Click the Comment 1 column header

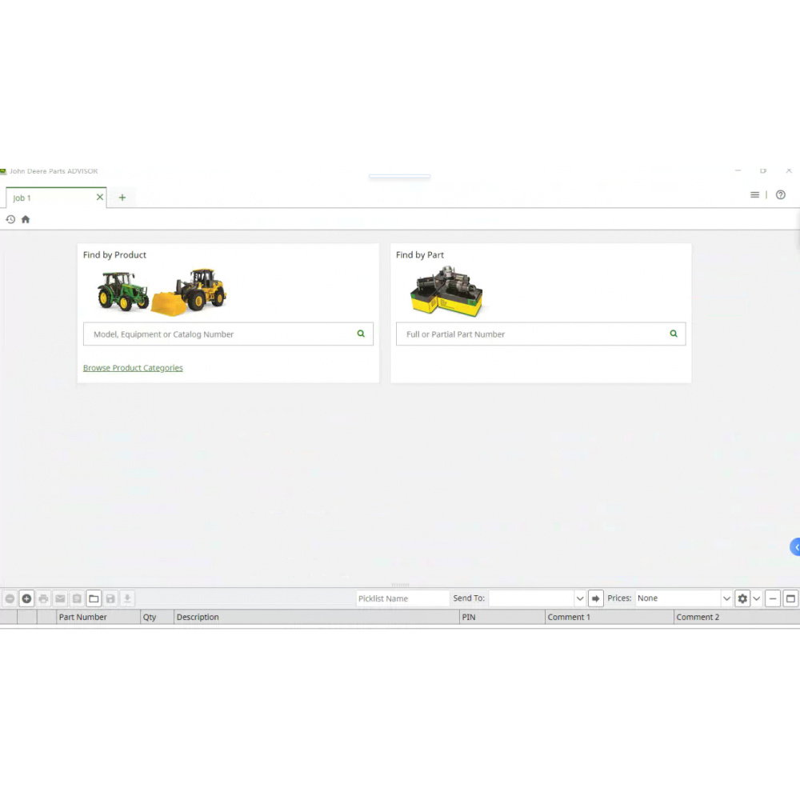tap(610, 617)
